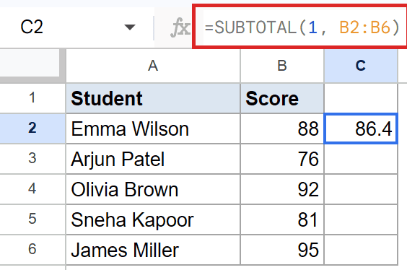The width and height of the screenshot is (407, 270).
Task: Select the James Miller cell
Action: point(153,250)
